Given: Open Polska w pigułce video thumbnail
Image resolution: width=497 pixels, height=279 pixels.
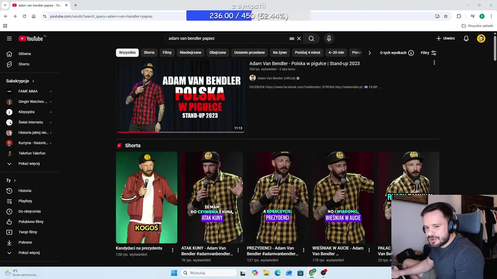Looking at the screenshot, I should click(x=181, y=96).
